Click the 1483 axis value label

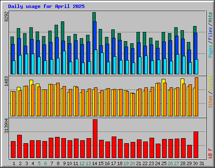point(6,81)
